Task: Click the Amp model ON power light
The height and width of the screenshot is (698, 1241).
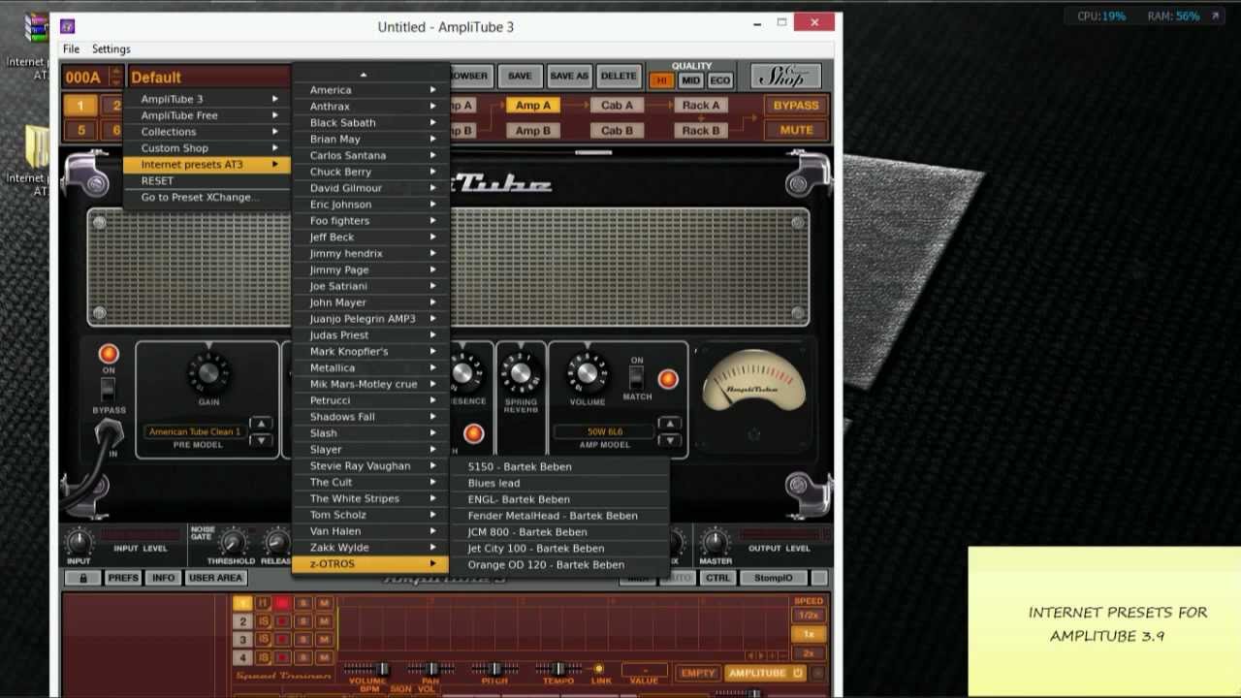Action: (x=109, y=354)
